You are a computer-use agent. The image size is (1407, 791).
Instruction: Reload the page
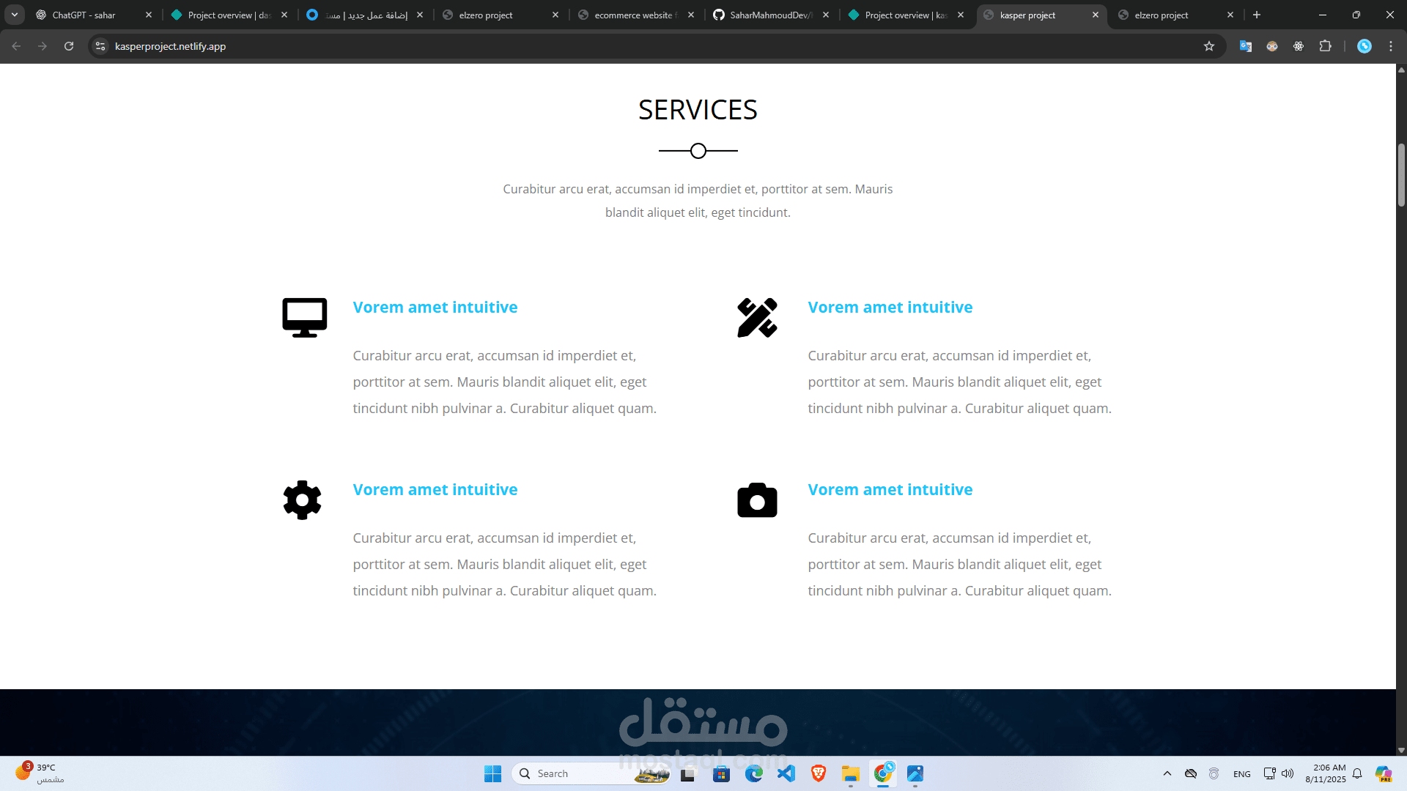click(69, 46)
